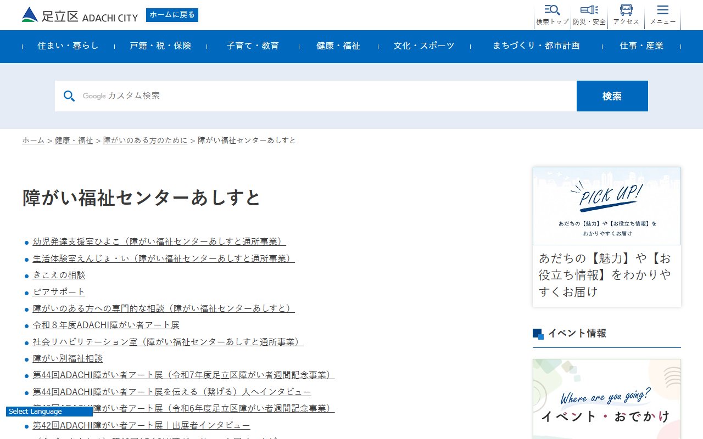Image resolution: width=703 pixels, height=439 pixels.
Task: Click 障がい福祉センターあしすと breadcrumb text
Action: [x=247, y=140]
